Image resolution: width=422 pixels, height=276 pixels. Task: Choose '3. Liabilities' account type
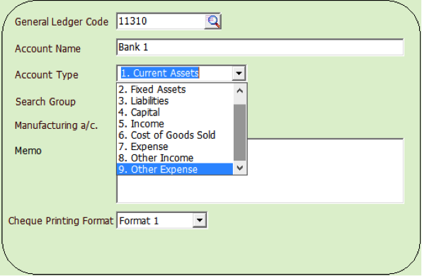175,101
